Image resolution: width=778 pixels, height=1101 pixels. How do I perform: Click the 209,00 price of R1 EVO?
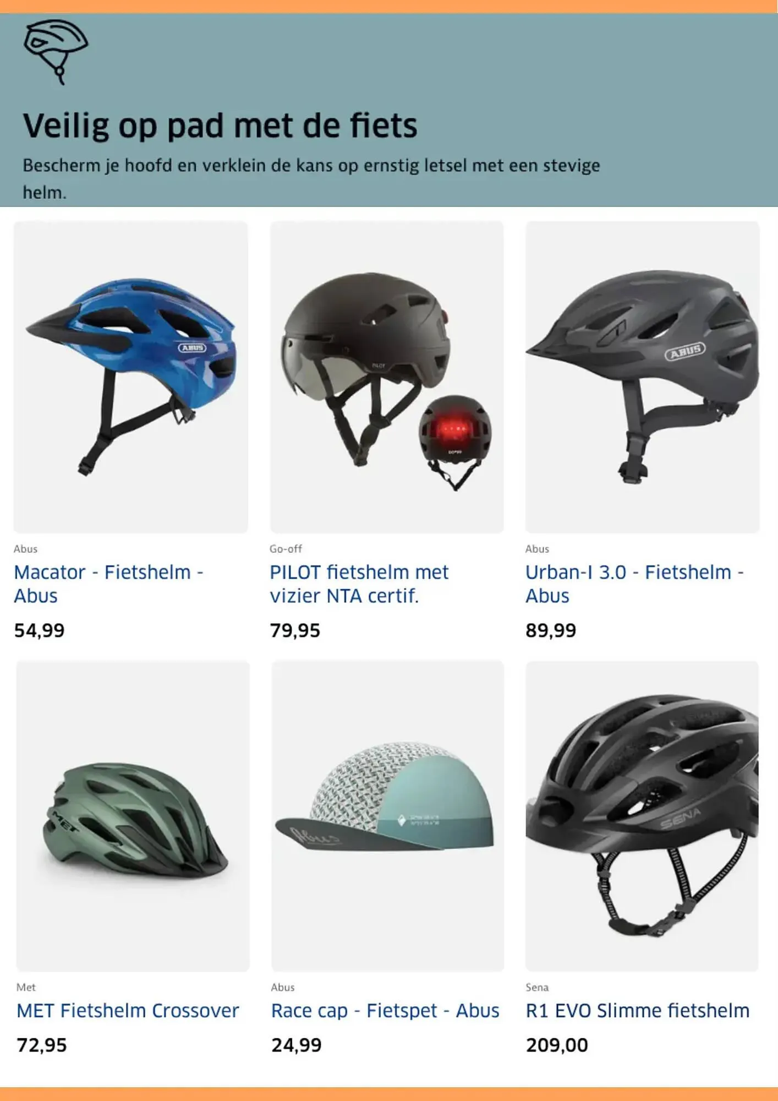pyautogui.click(x=557, y=1045)
